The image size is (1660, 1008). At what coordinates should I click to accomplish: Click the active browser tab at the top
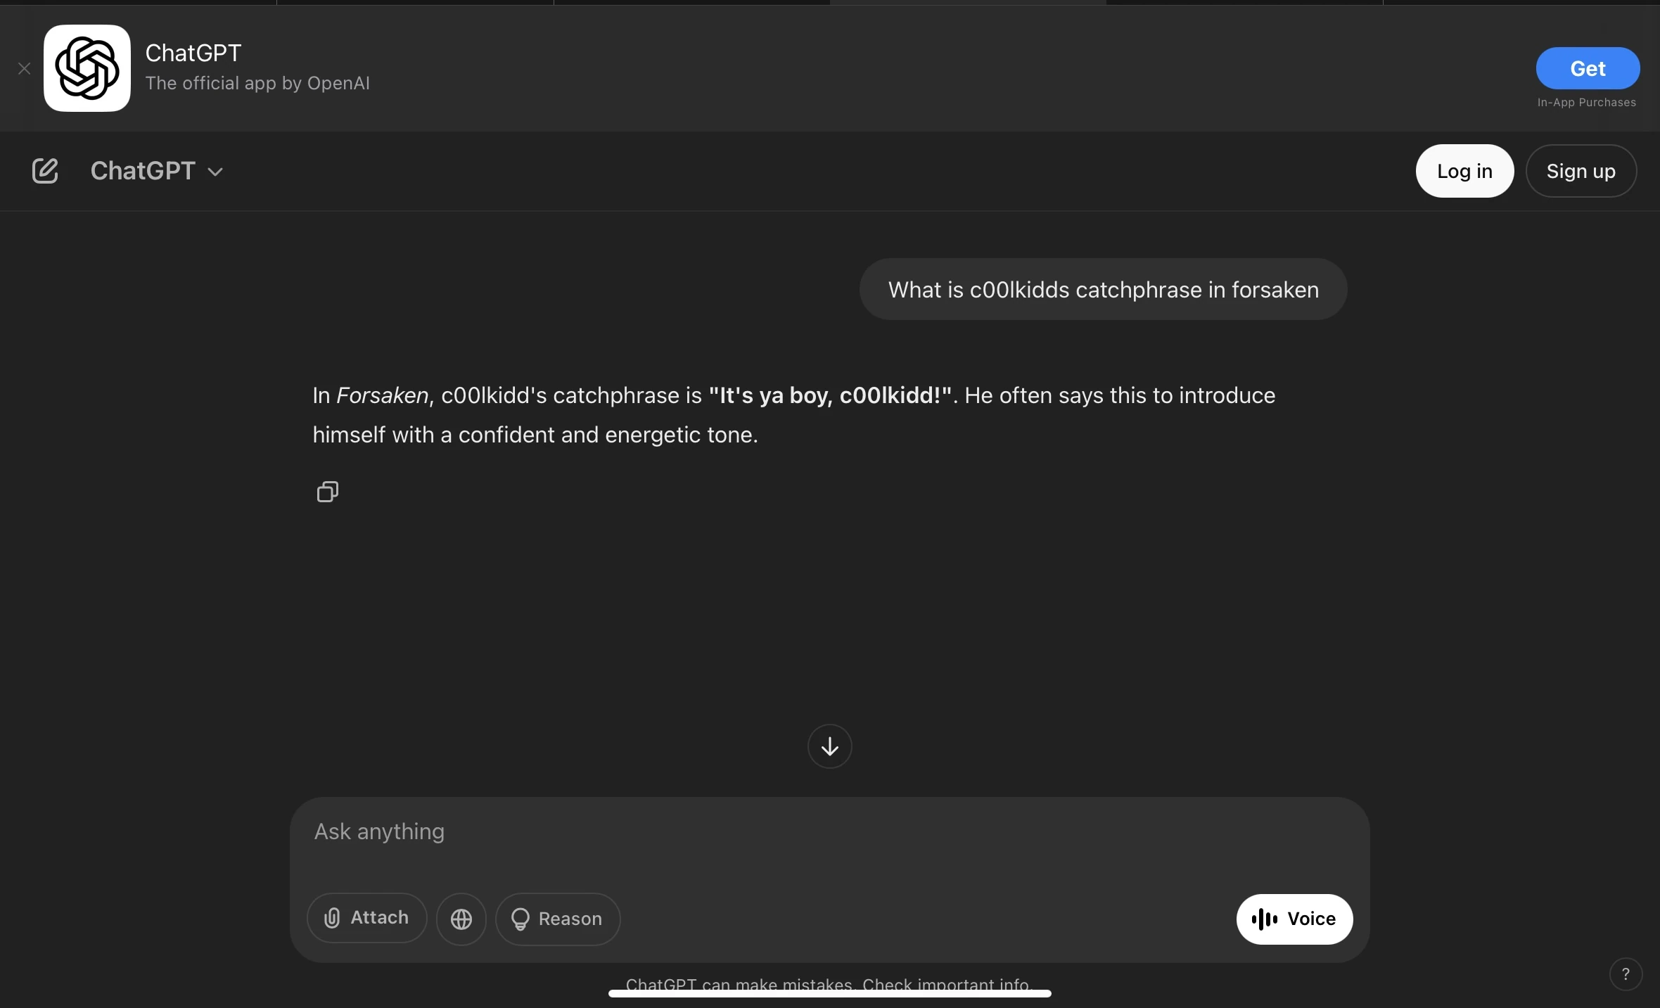pos(967,1)
